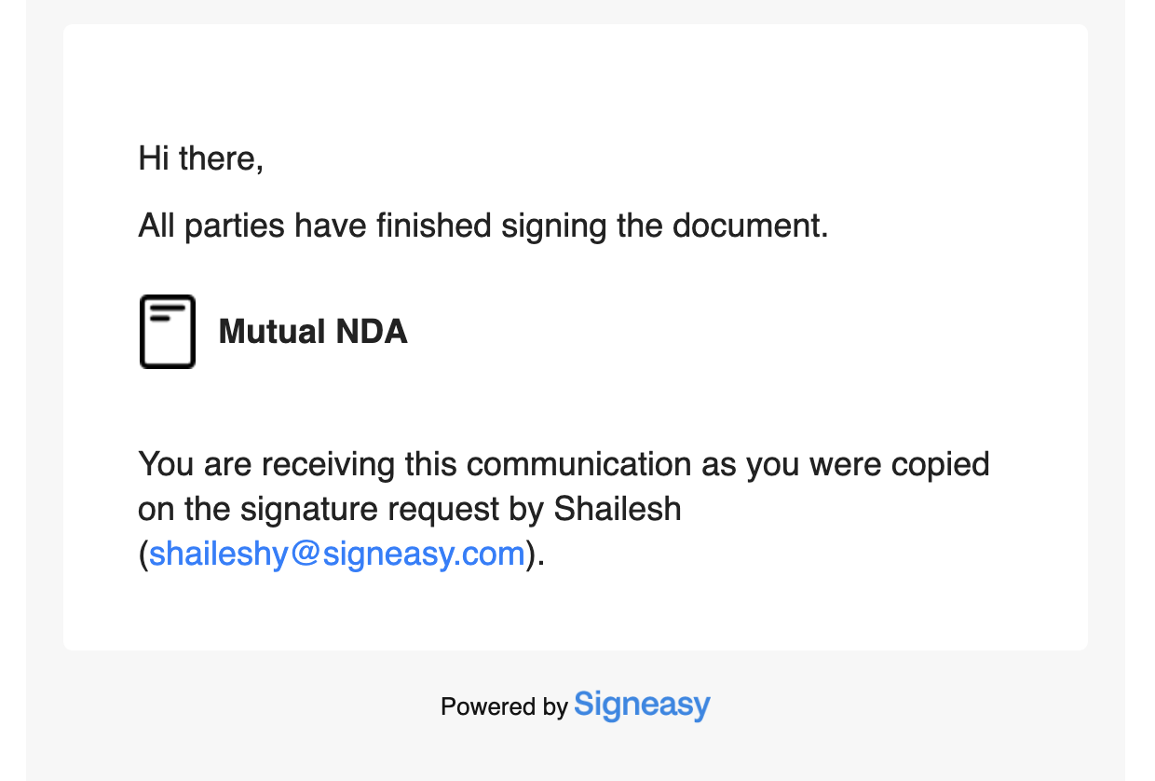Open the Mutual NDA document title
The width and height of the screenshot is (1155, 781).
[x=313, y=332]
